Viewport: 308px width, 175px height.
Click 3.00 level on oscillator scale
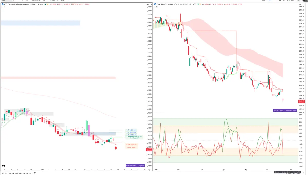300,118
